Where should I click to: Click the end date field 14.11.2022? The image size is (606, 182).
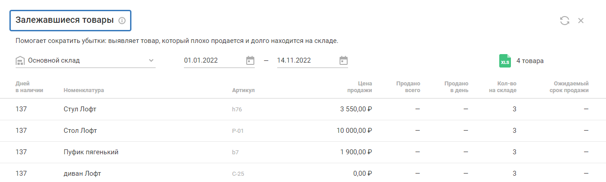305,60
